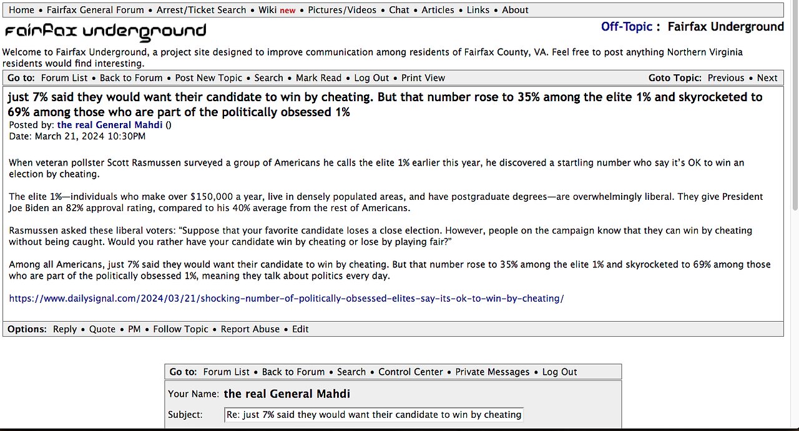Screen dimensions: 799x431
Task: Click the Fairfax Underground logo
Action: 105,31
